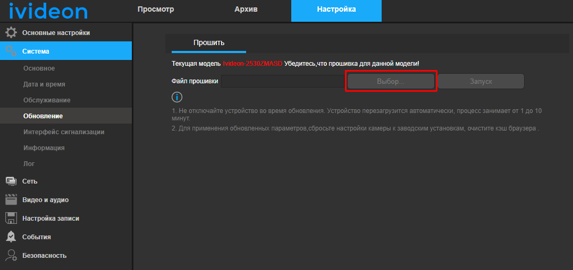The width and height of the screenshot is (573, 270).
Task: Click the Текущая модель label
Action: (196, 64)
